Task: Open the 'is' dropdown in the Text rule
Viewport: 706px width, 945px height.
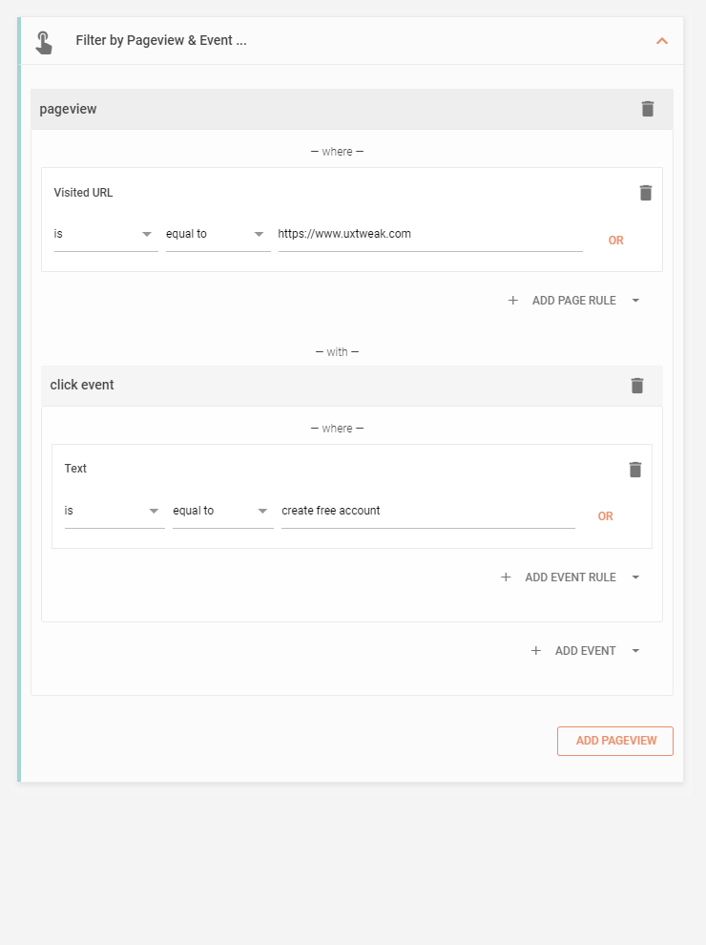Action: point(114,511)
